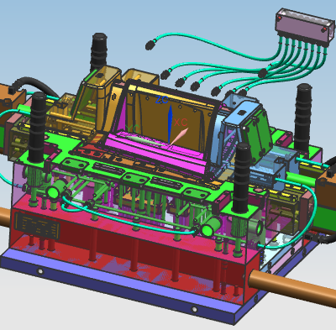
Task: Select the black guide pillar nearest right copper pipe
Action: (242, 178)
